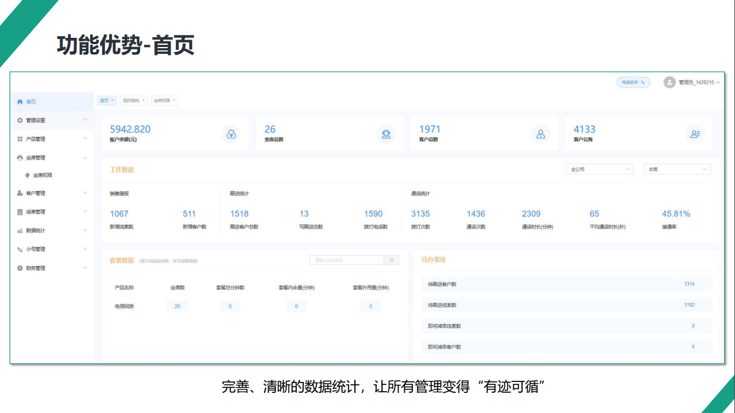Click the gray administrator avatar icon

[x=669, y=83]
